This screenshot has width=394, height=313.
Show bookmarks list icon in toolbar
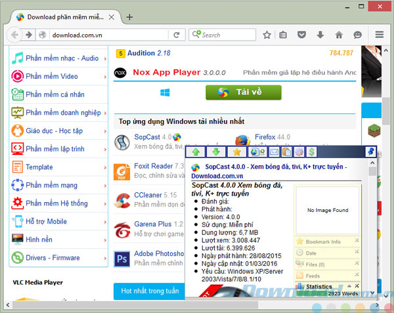click(x=283, y=35)
